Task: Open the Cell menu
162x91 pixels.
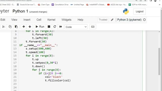Action: tap(39, 20)
